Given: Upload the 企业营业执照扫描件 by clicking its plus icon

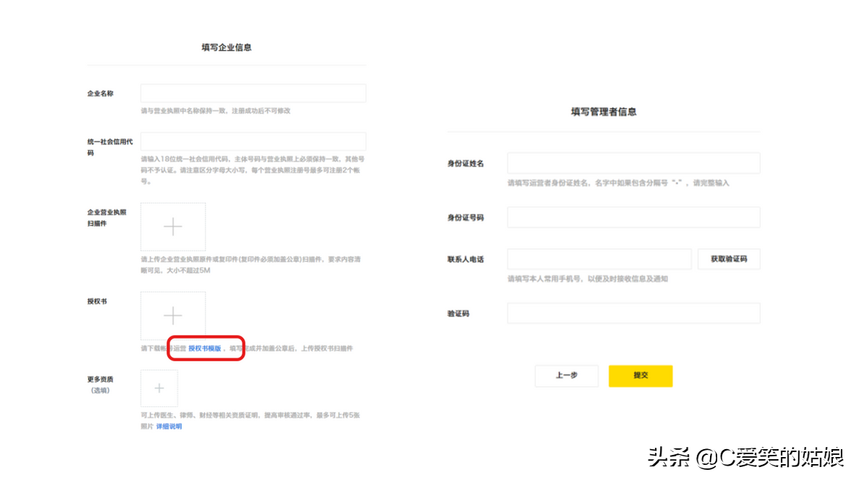Looking at the screenshot, I should [x=172, y=227].
